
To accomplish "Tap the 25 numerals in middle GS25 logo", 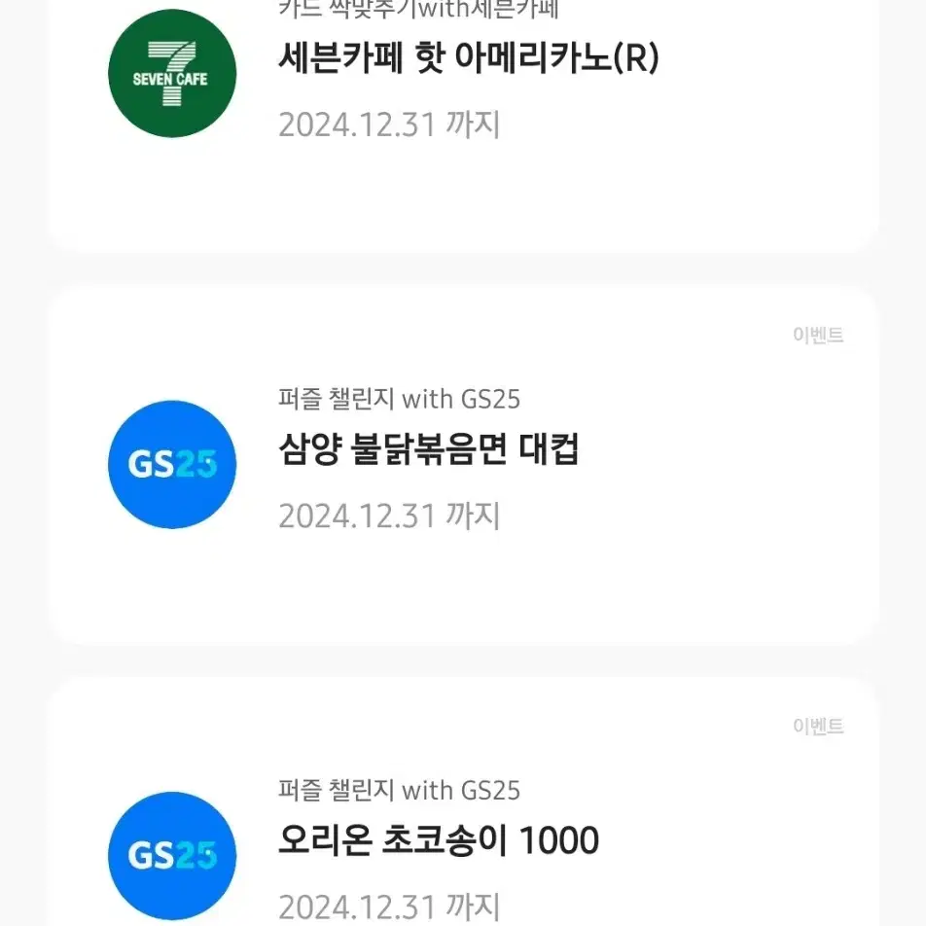I will pyautogui.click(x=196, y=464).
